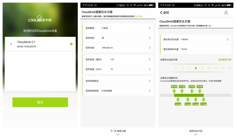The width and height of the screenshot is (236, 139).
Task: Select 6 on the monitoring count slider
Action: point(182,68)
